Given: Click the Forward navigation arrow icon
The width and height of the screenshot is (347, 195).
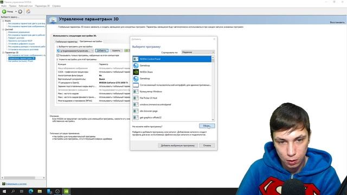Looking at the screenshot, I should point(20,11).
